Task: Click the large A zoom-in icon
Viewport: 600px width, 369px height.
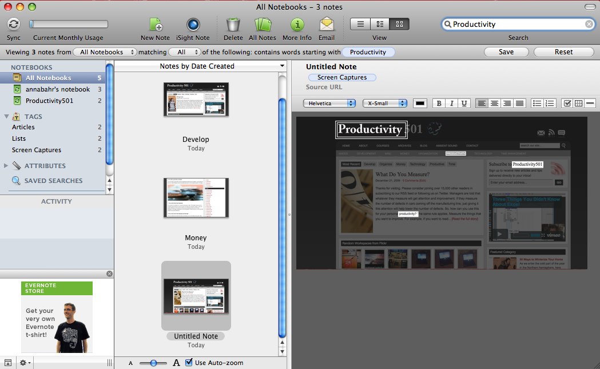Action: pyautogui.click(x=176, y=363)
